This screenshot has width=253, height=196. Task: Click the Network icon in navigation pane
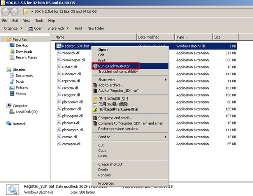click(x=9, y=124)
